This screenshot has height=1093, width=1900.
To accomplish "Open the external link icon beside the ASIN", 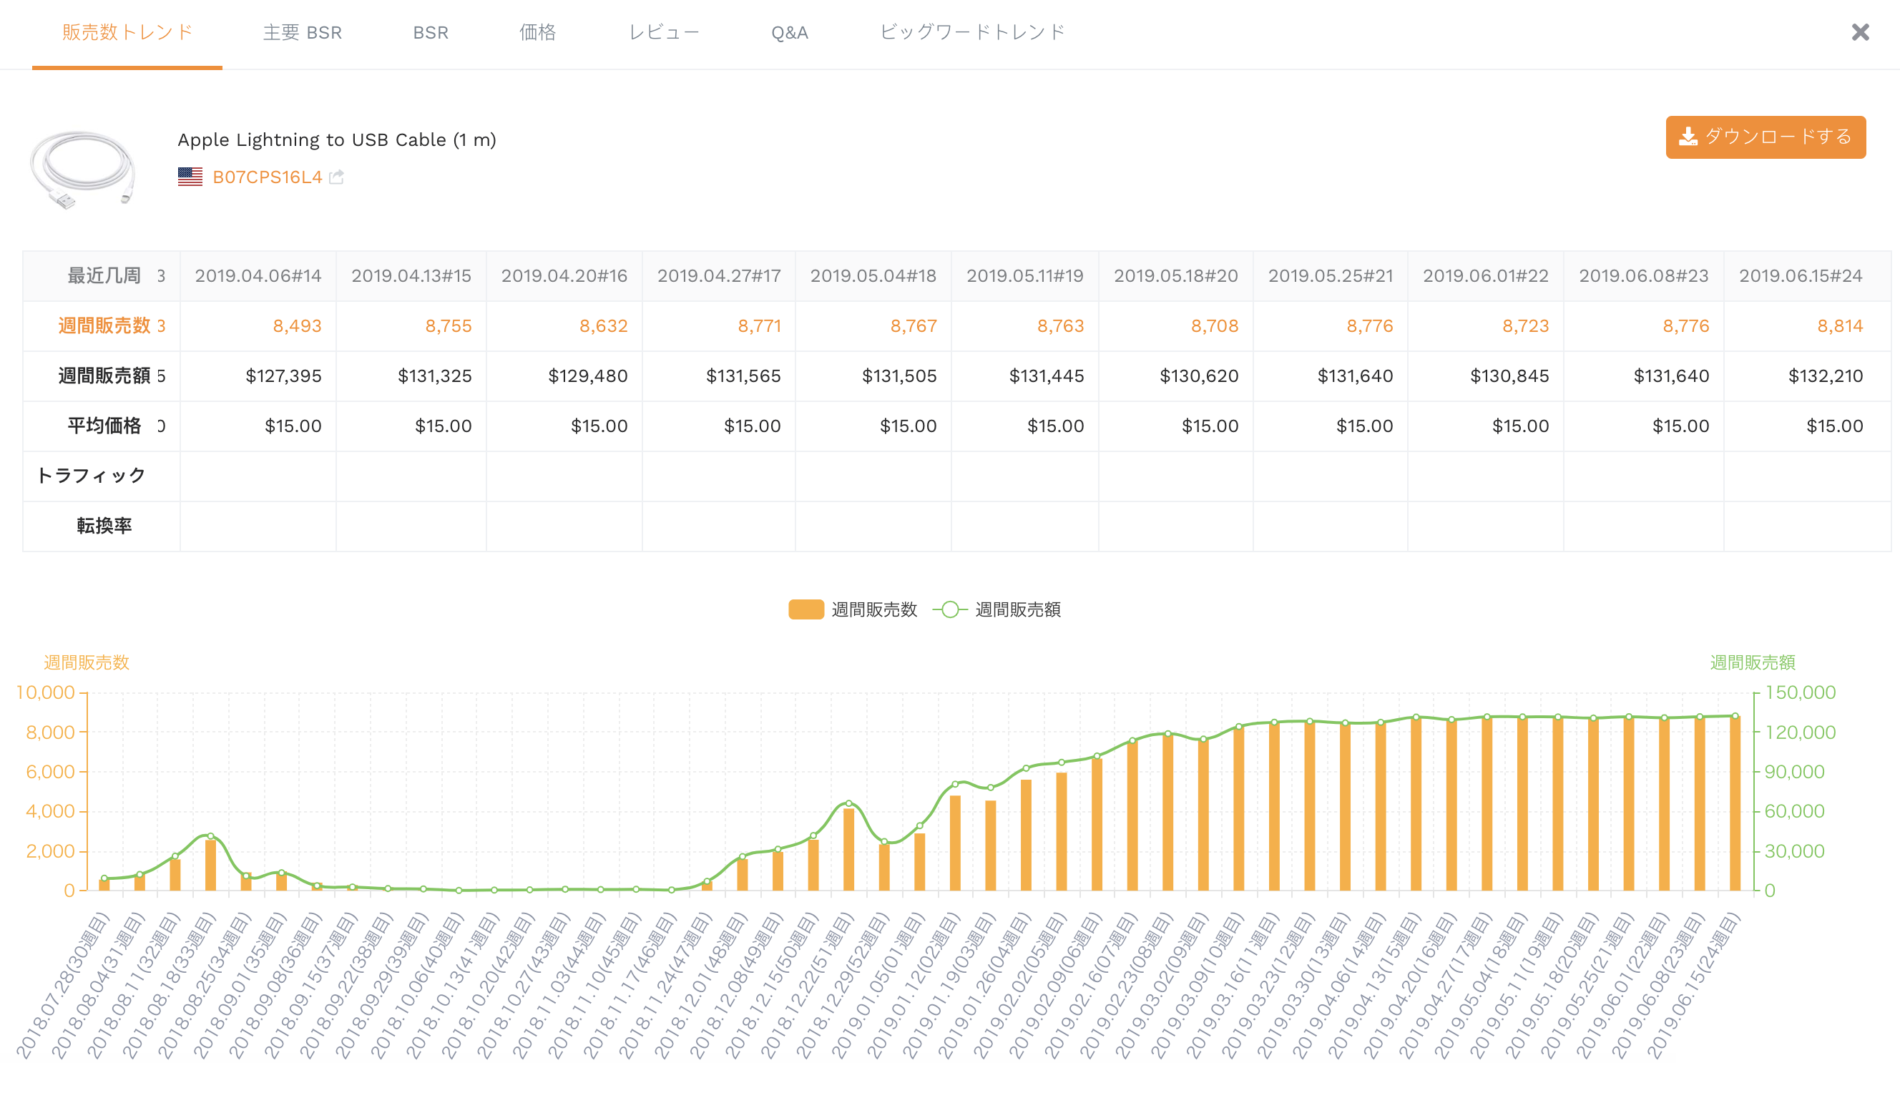I will [x=336, y=177].
